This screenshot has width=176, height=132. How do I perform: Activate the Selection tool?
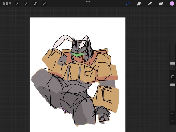tap(35, 4)
